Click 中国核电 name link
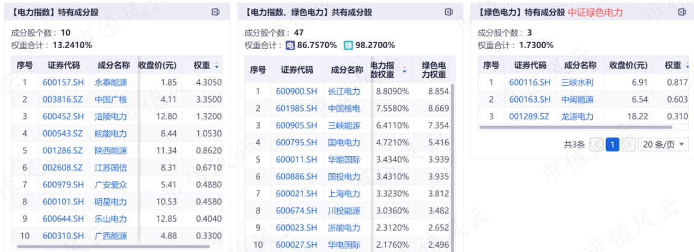This screenshot has width=694, height=252. [344, 109]
